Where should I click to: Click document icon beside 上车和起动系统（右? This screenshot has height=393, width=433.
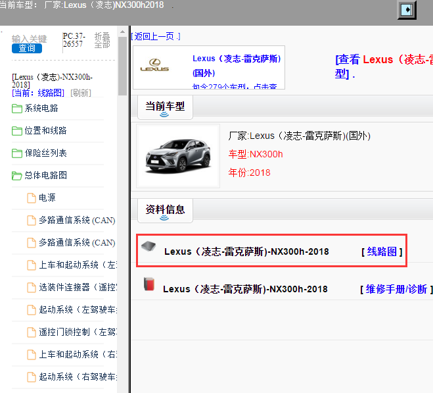pos(32,355)
